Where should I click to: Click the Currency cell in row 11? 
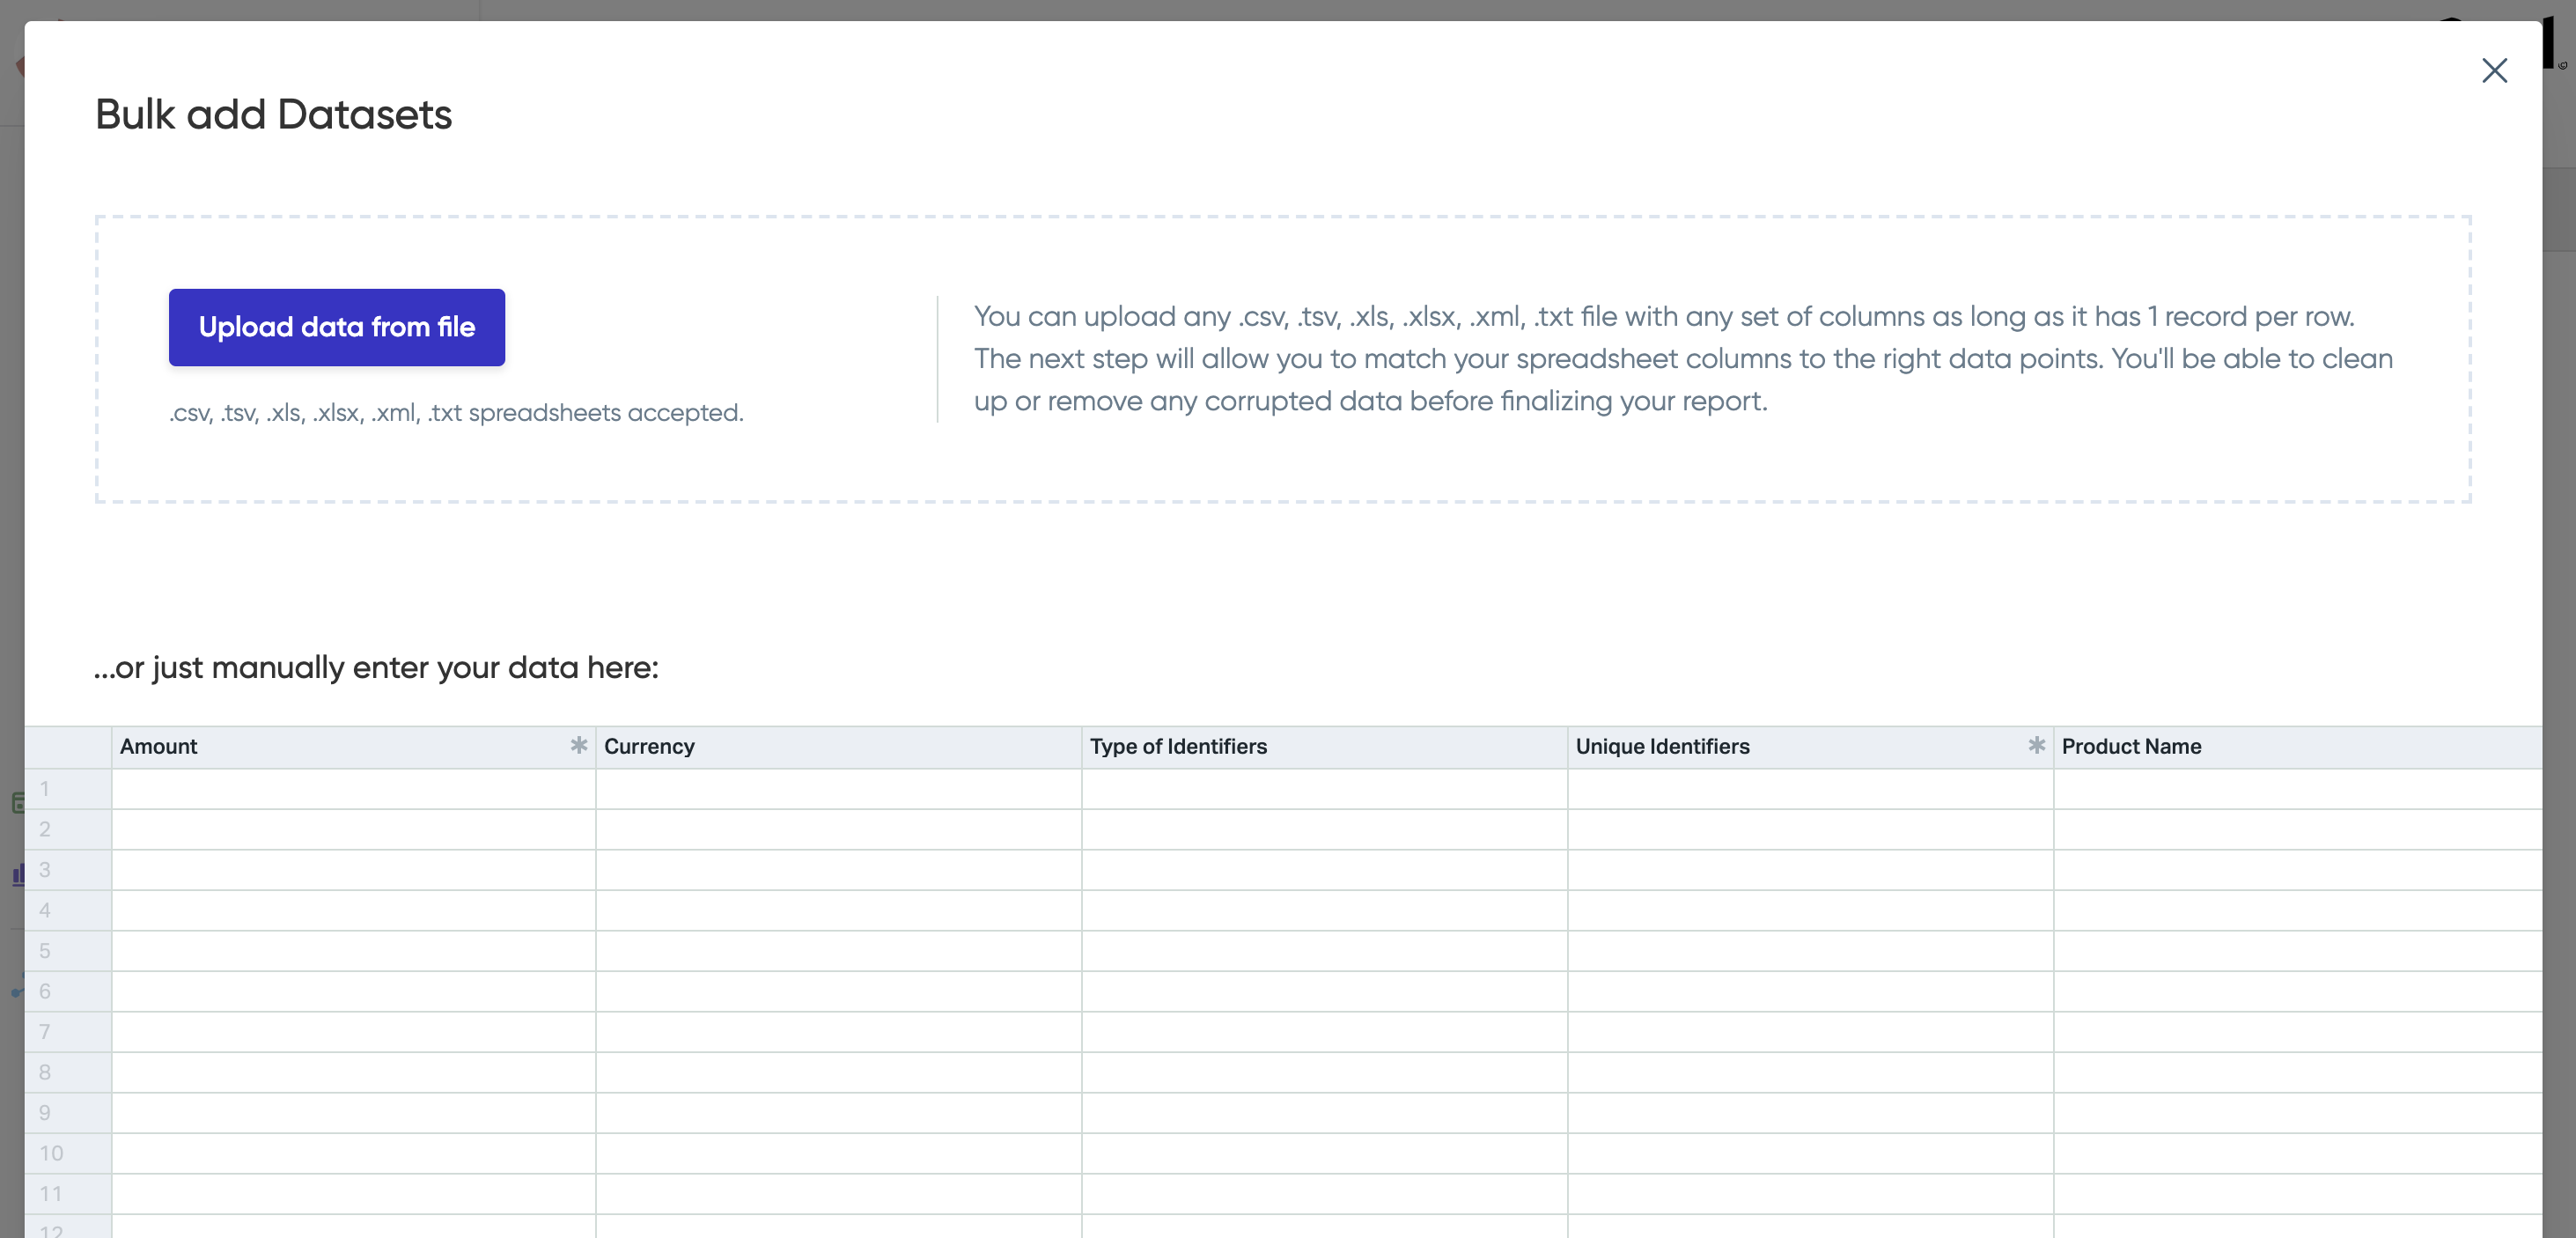(837, 1193)
